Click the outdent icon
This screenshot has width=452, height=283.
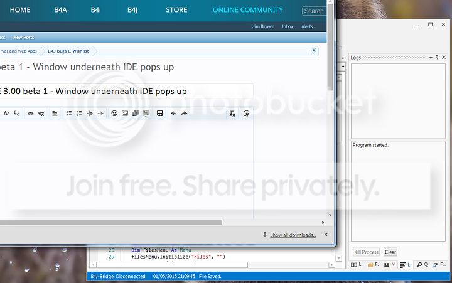coord(90,114)
